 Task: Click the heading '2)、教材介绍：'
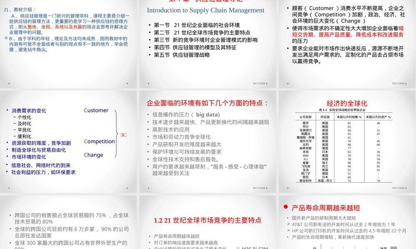click(x=20, y=10)
